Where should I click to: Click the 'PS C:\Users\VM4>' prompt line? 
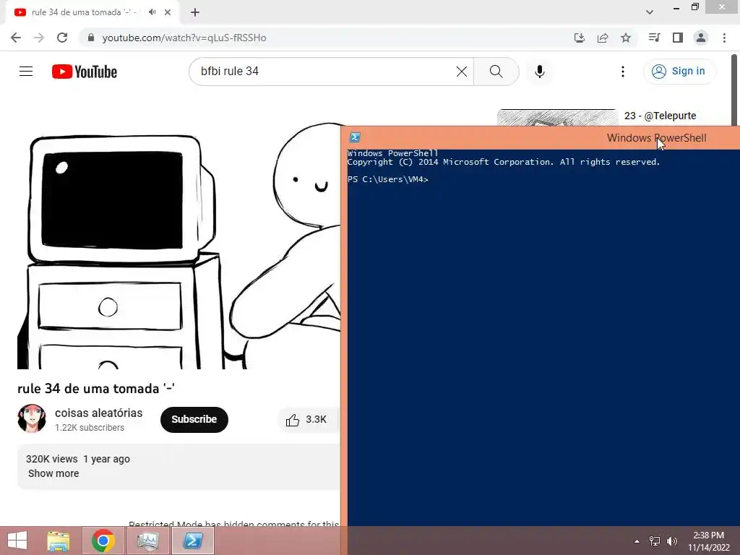(387, 179)
